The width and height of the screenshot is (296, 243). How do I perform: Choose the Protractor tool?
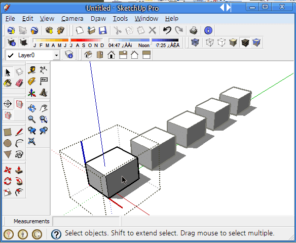(x=32, y=82)
